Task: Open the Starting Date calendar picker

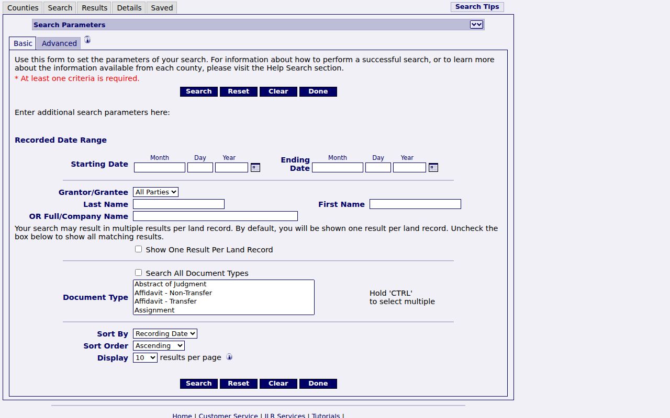Action: (x=255, y=168)
